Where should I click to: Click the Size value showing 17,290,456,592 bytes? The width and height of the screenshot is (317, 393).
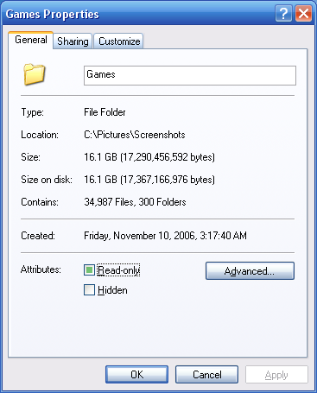tap(149, 157)
